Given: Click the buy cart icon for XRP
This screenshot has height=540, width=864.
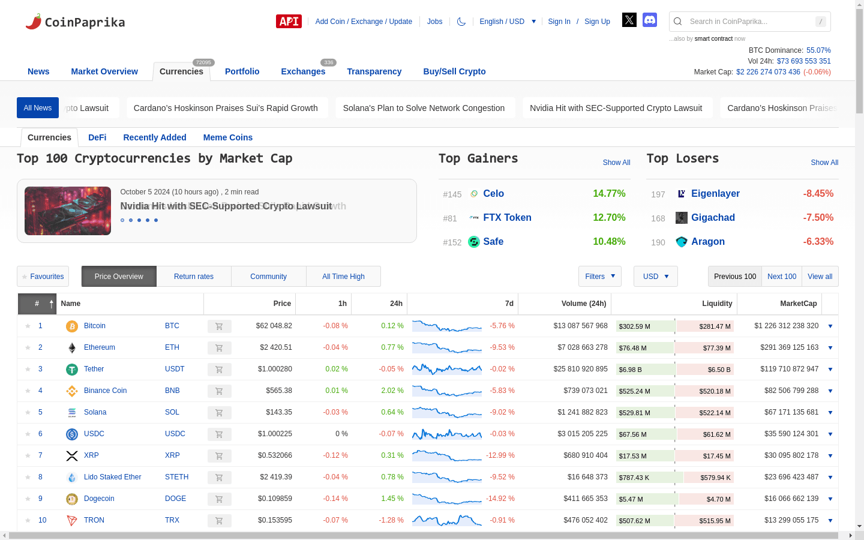Looking at the screenshot, I should (219, 456).
